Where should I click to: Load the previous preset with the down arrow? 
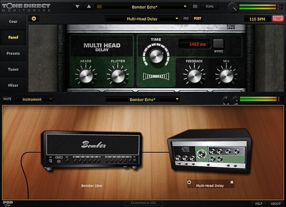click(x=77, y=7)
